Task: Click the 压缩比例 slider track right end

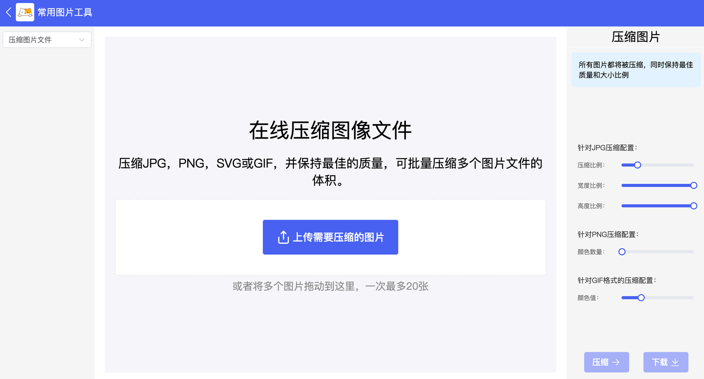Action: (692, 165)
